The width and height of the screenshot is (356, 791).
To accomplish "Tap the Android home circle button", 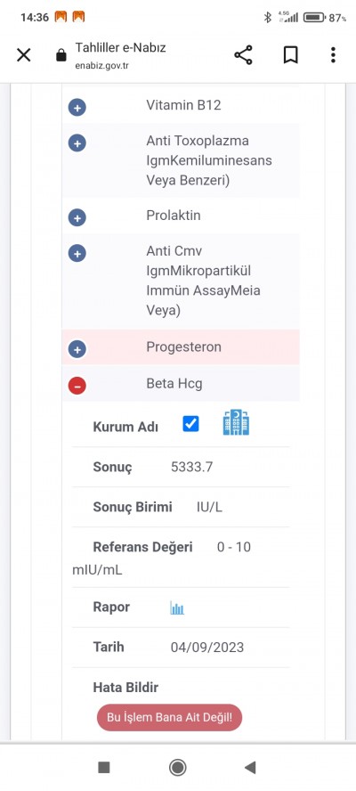I will (x=177, y=767).
